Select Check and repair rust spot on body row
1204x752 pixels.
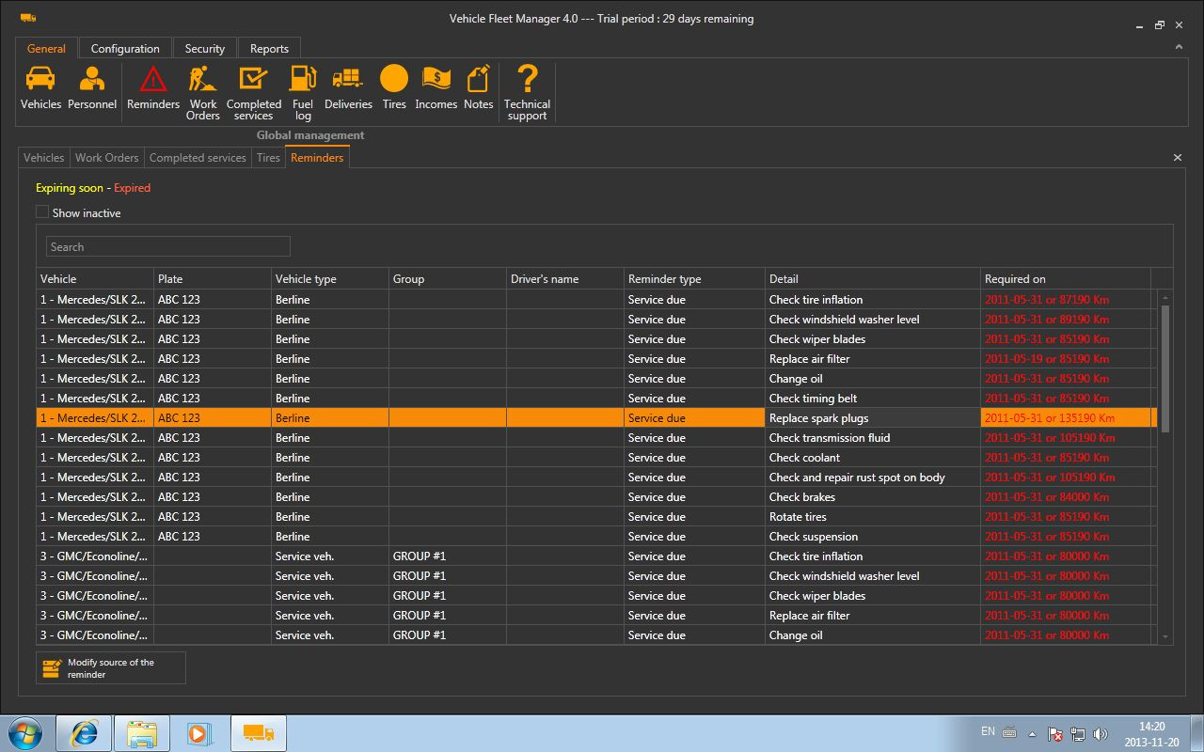pos(597,478)
